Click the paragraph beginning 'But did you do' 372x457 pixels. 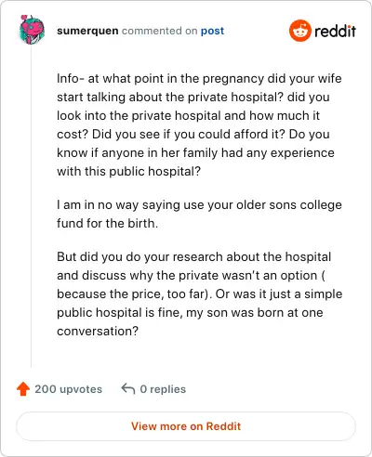[199, 294]
